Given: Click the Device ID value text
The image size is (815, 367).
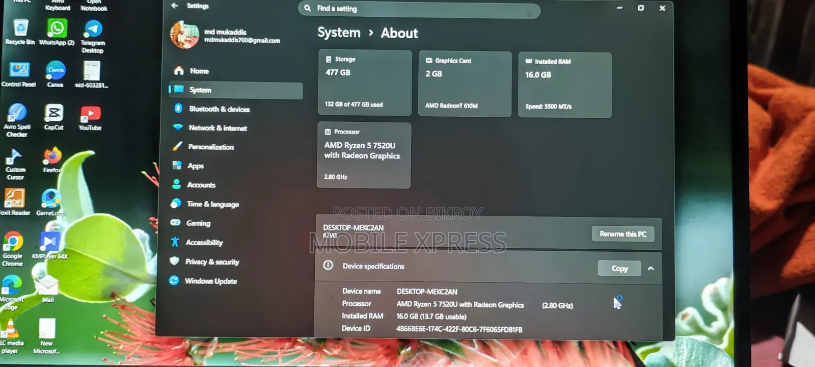Looking at the screenshot, I should 459,329.
